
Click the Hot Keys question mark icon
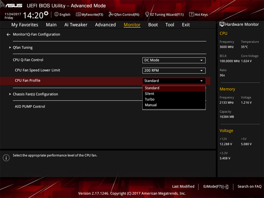click(191, 14)
